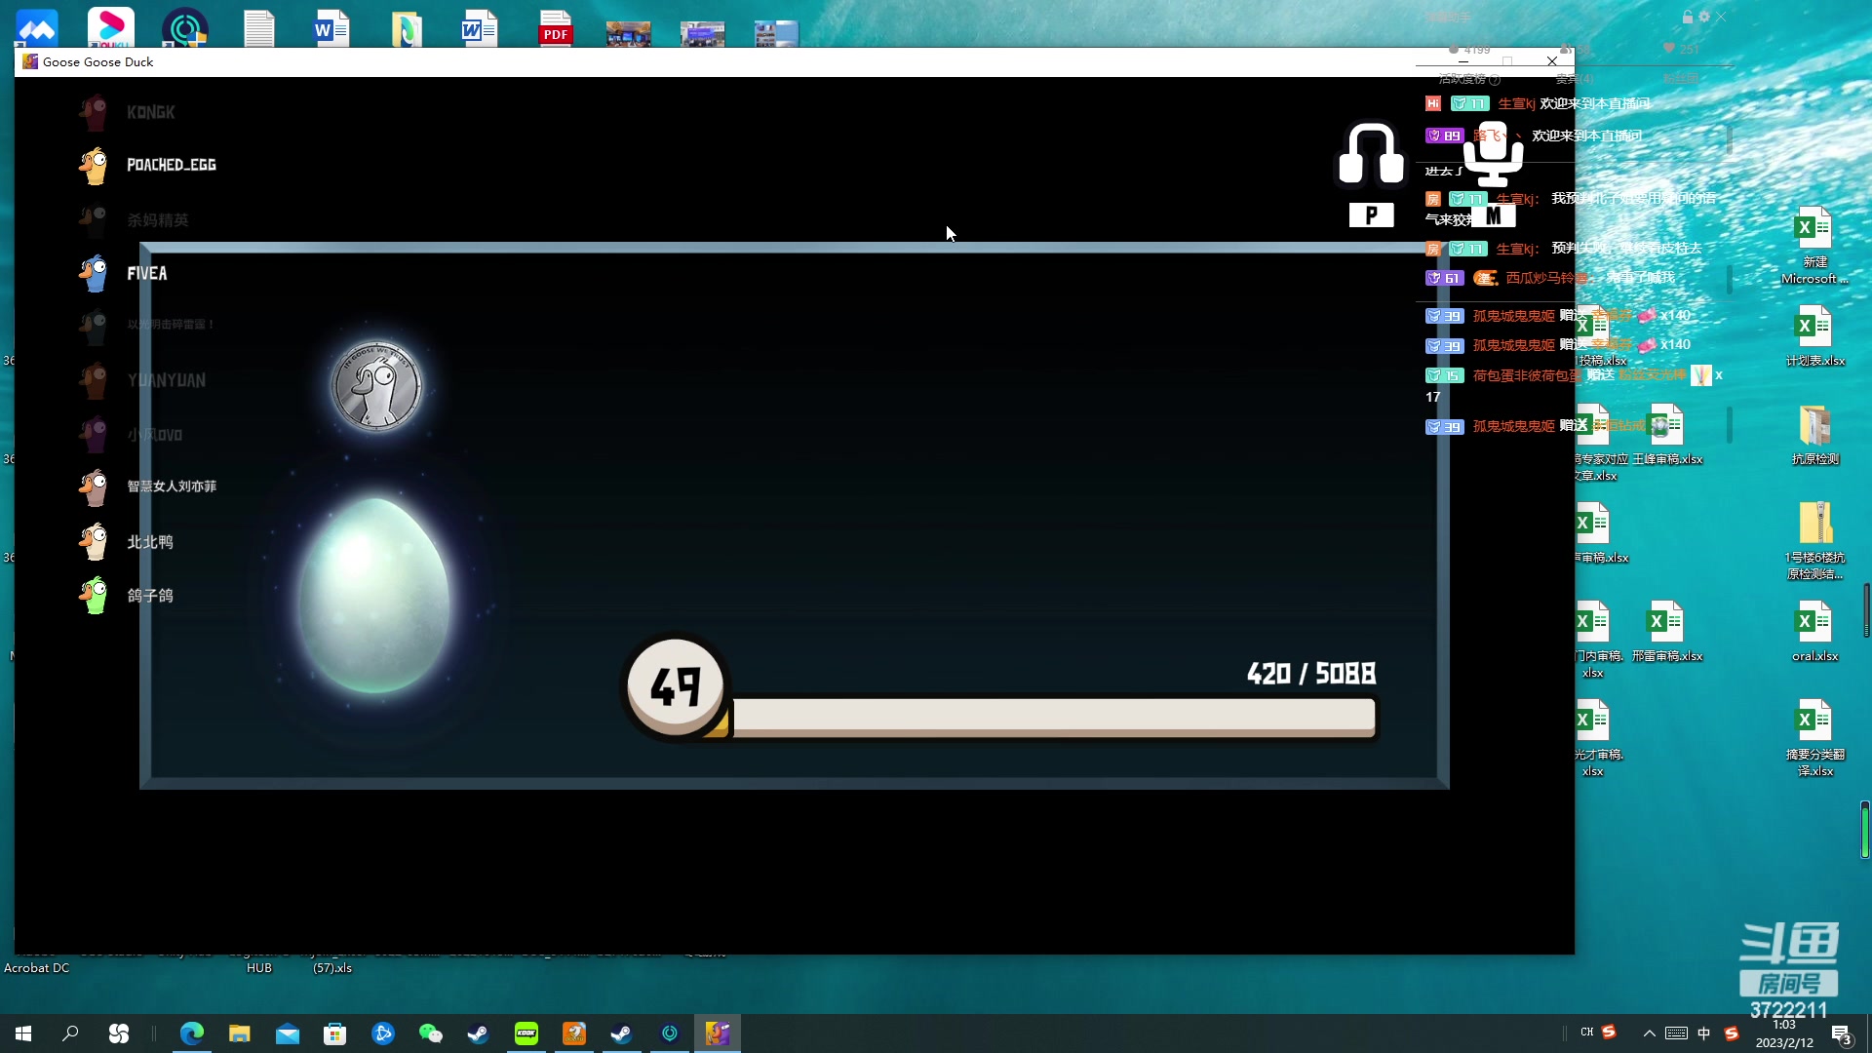
Task: Select player POACHED_EGG in the list
Action: click(x=172, y=165)
